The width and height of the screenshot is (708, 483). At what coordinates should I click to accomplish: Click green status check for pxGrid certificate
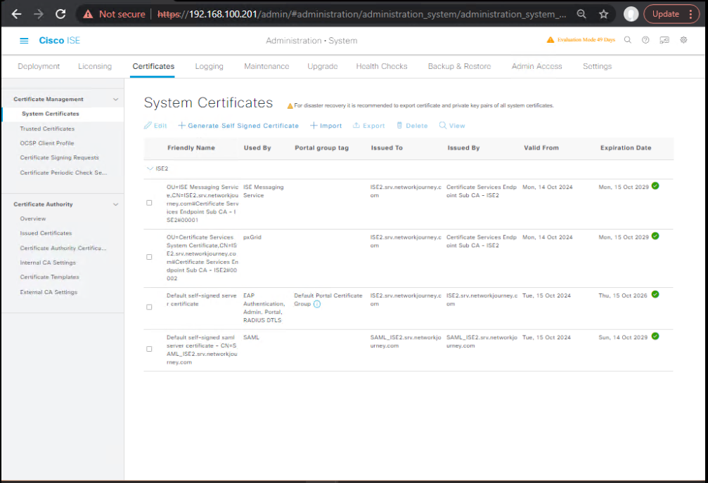[x=655, y=236]
